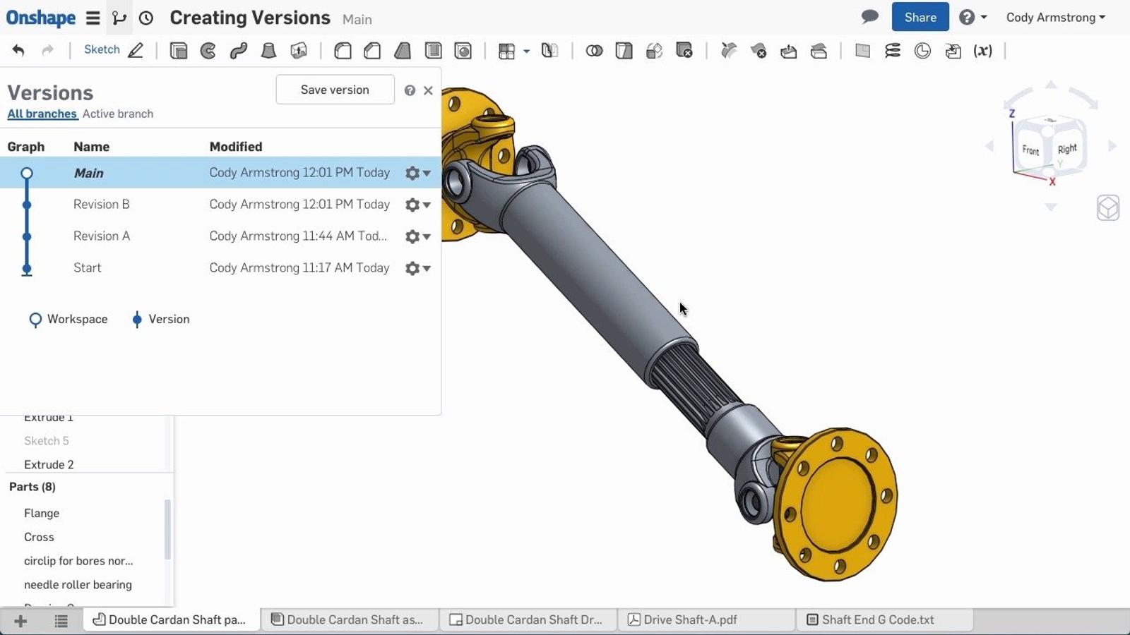The width and height of the screenshot is (1130, 635).
Task: Click the Save version button
Action: (335, 90)
